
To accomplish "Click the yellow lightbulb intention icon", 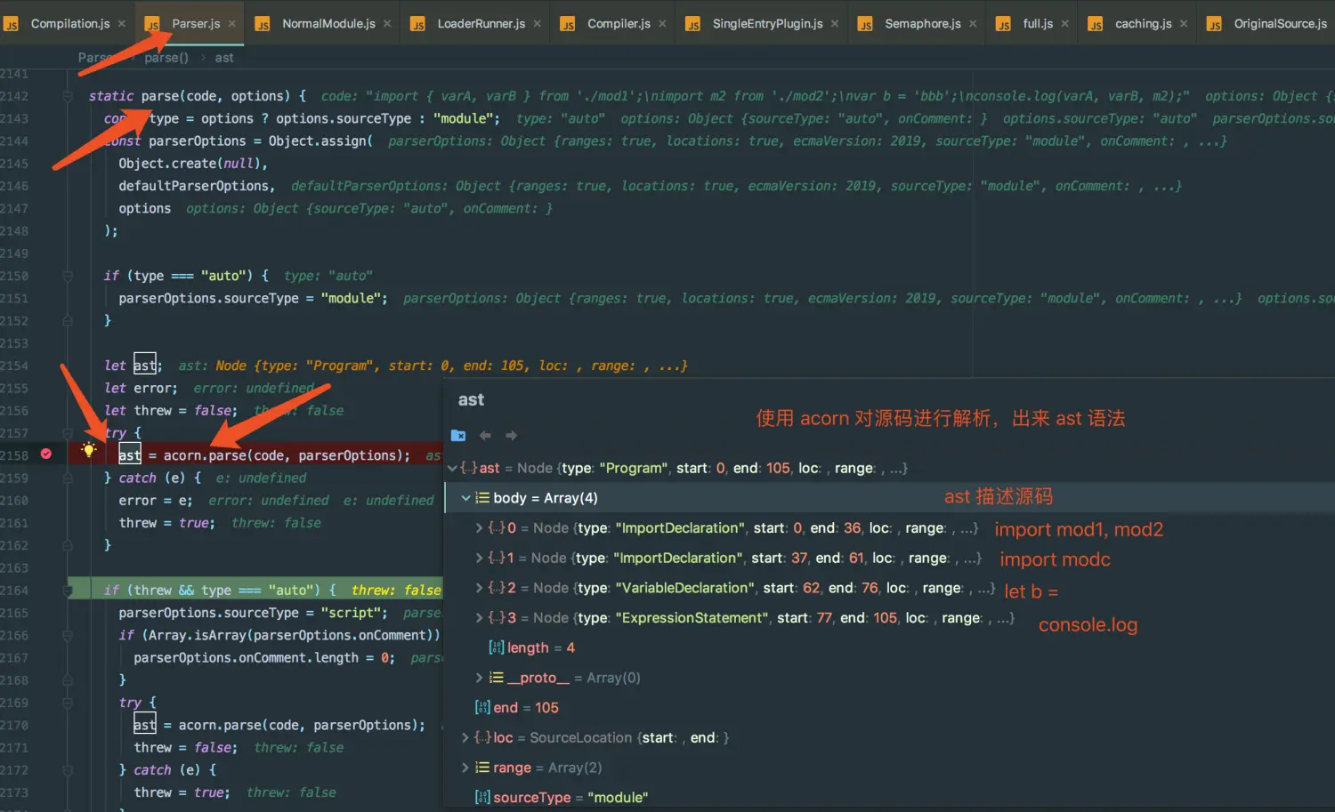I will 88,450.
